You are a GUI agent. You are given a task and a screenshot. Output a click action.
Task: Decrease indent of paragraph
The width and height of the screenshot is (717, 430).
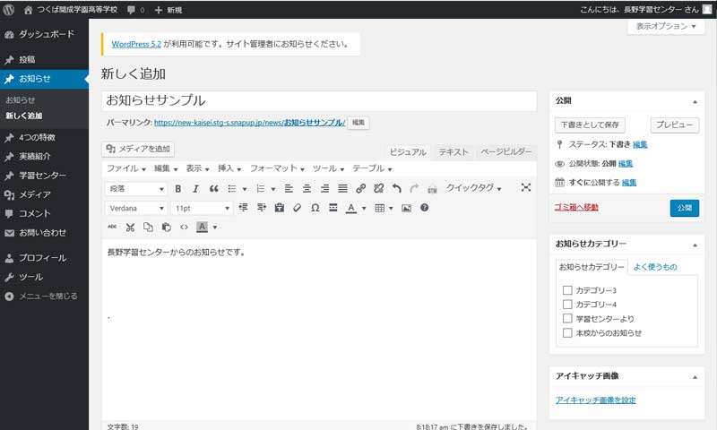pos(243,208)
